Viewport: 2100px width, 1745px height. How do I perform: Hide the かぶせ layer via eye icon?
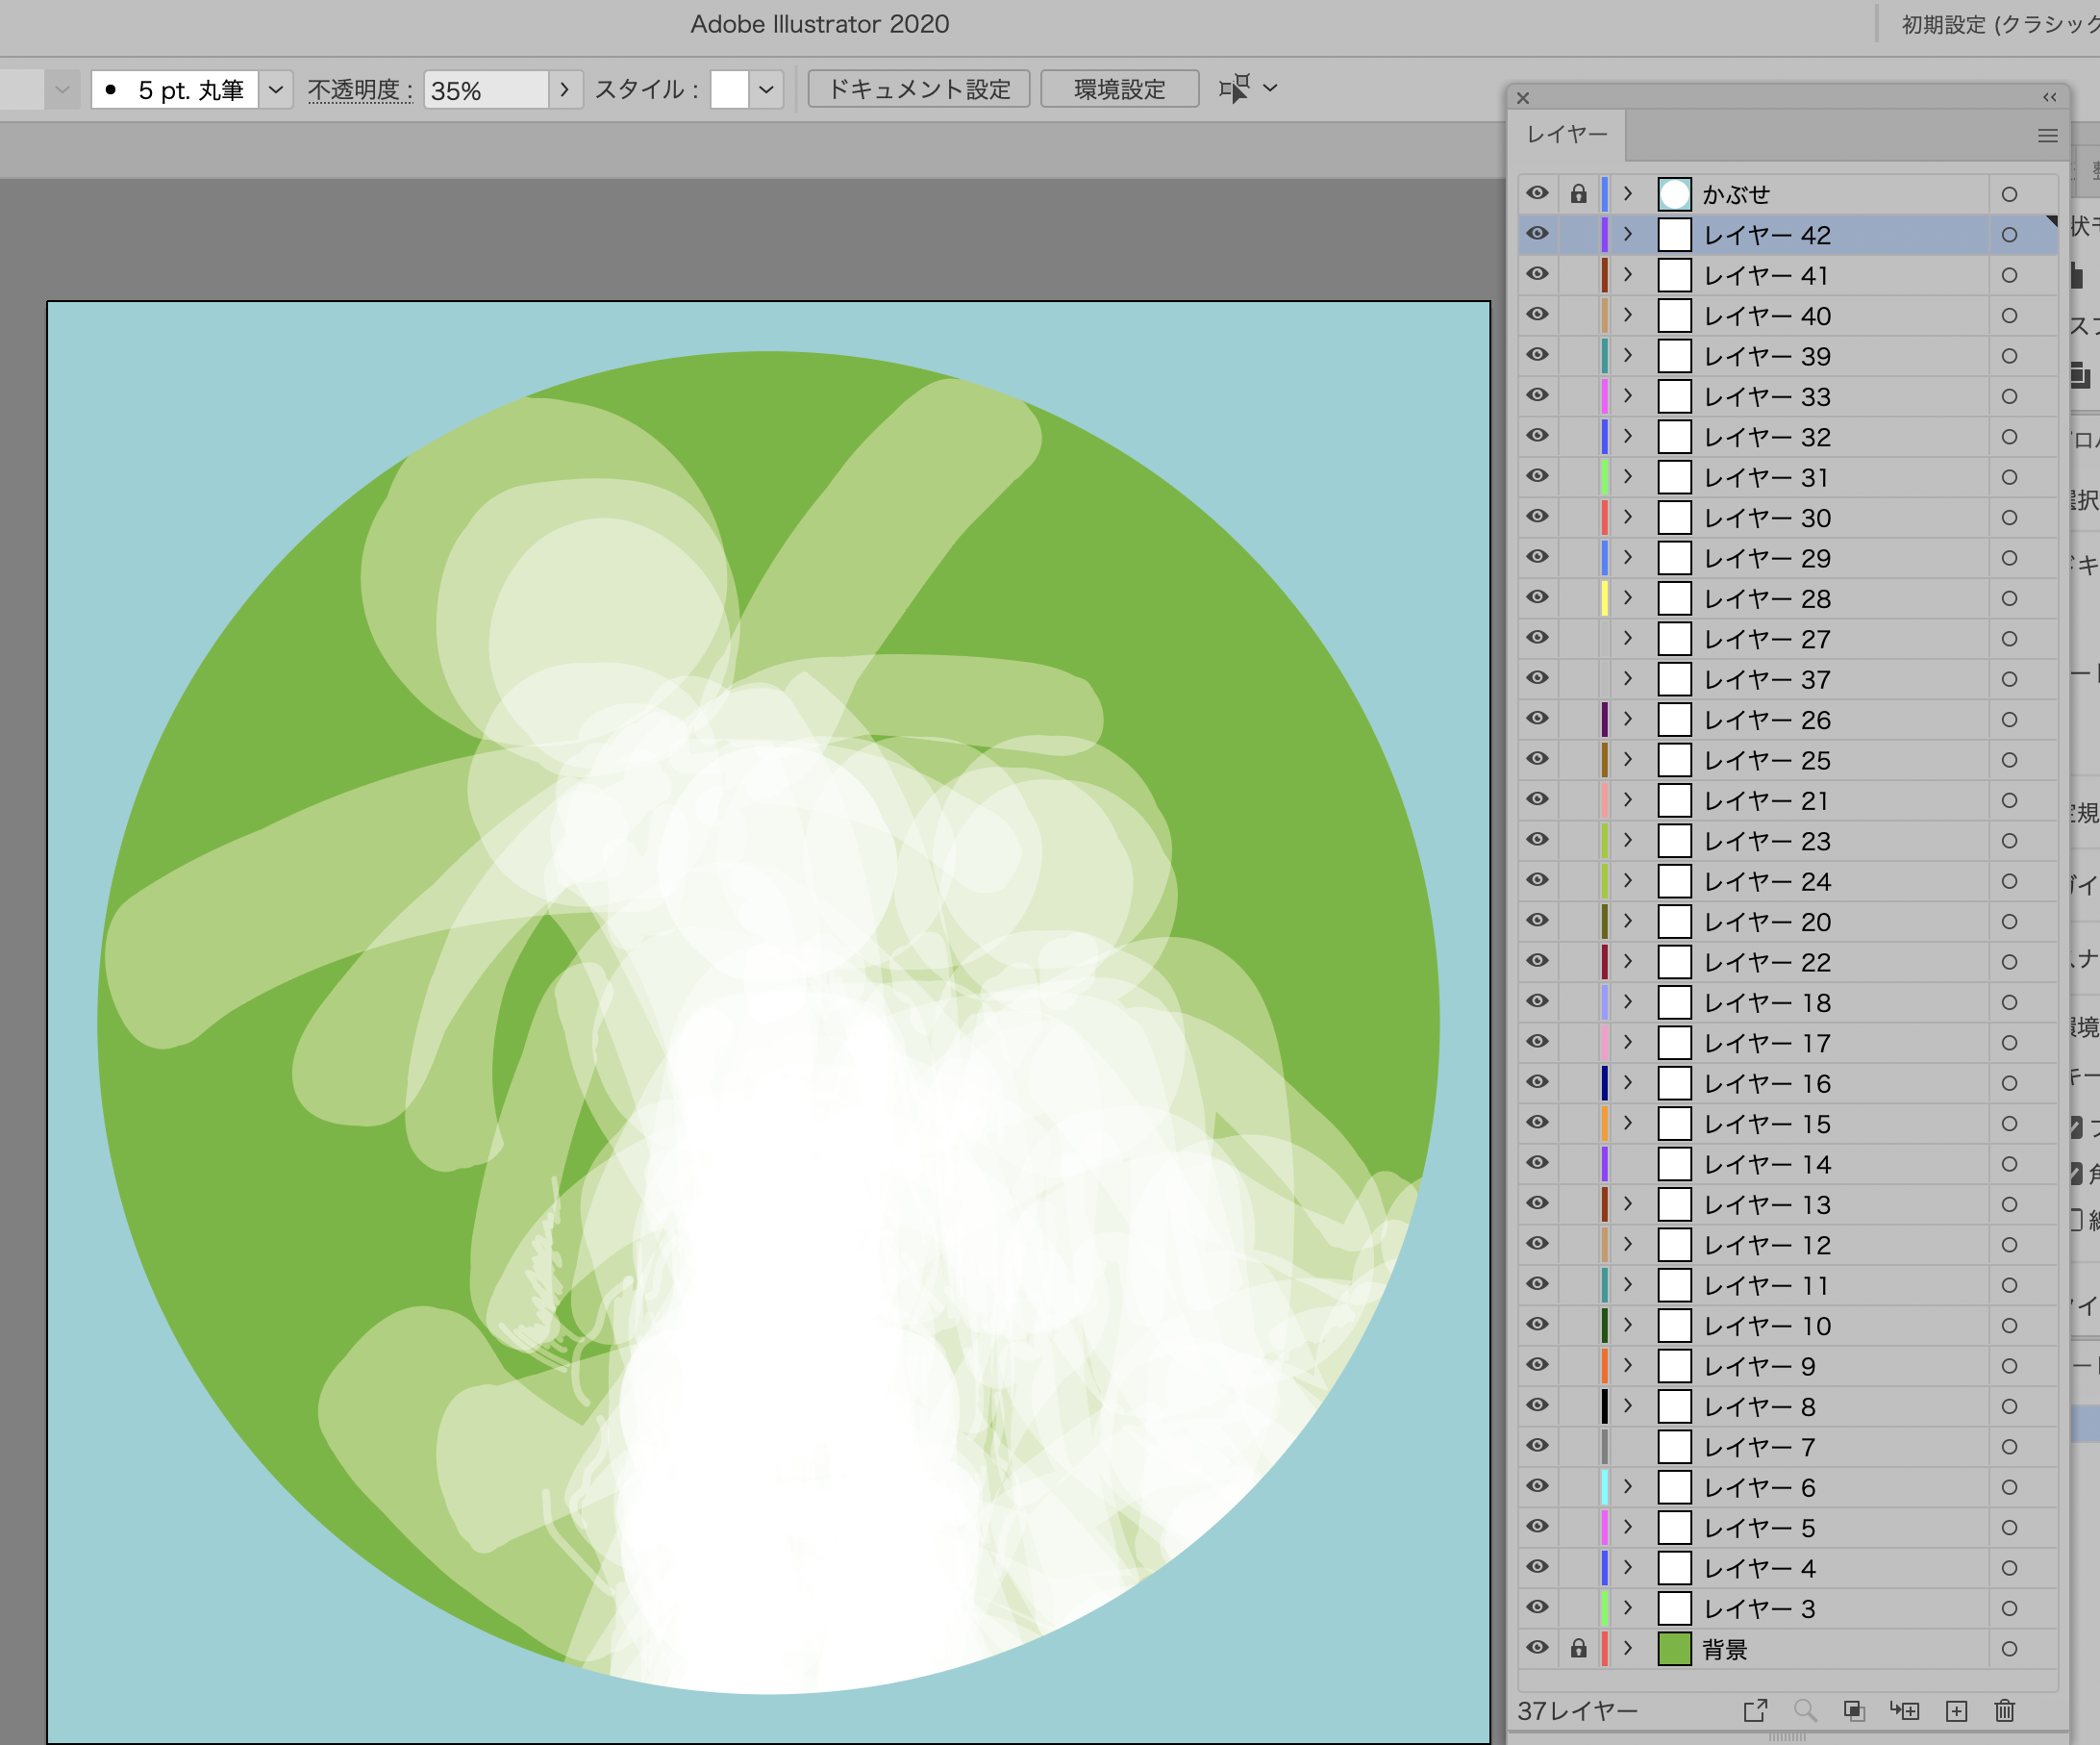(x=1538, y=193)
